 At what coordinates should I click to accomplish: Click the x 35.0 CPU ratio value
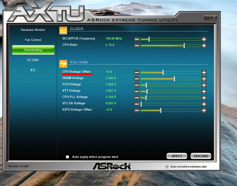coord(110,45)
